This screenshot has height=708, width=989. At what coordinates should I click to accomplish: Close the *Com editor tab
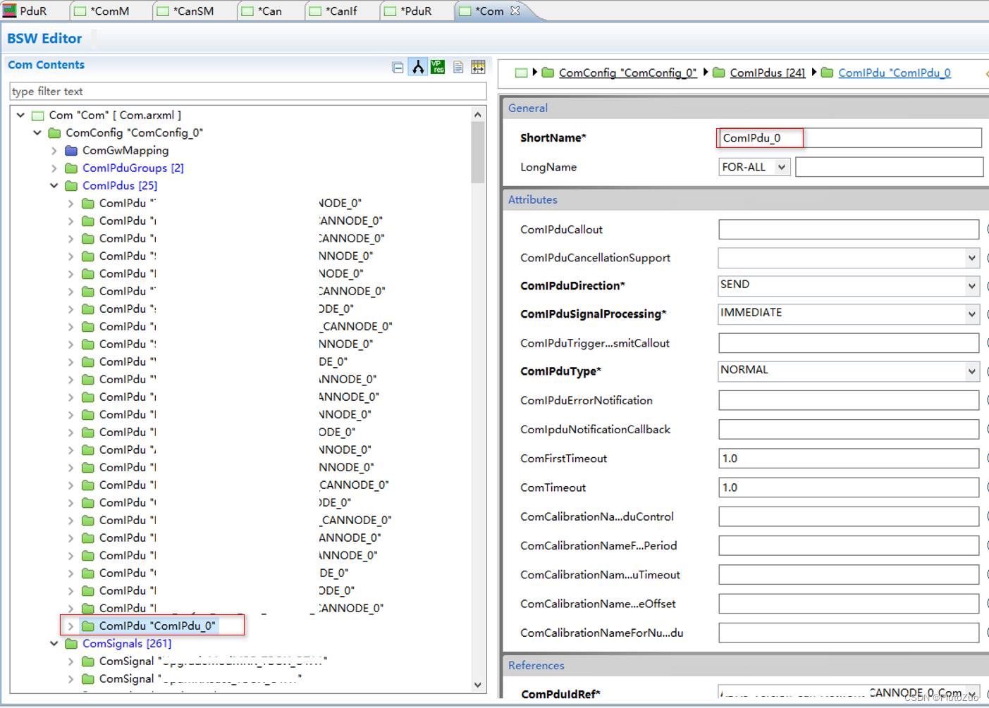tap(515, 11)
